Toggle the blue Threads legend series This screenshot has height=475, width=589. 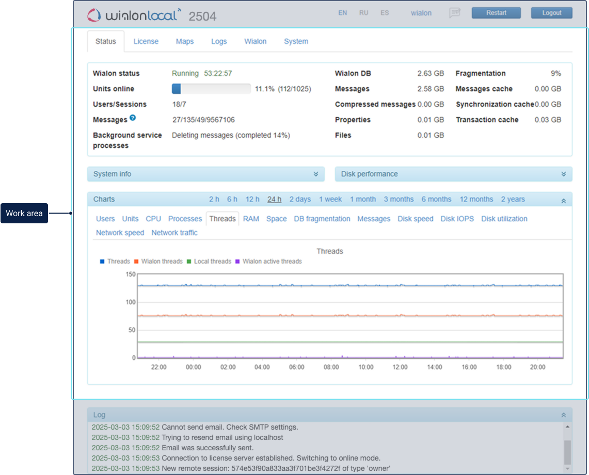[115, 261]
